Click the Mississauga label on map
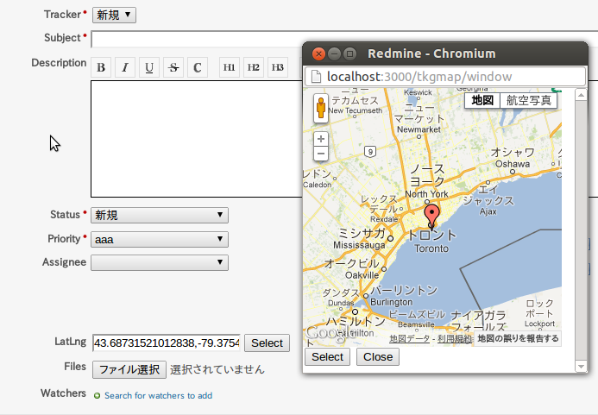 pos(359,245)
